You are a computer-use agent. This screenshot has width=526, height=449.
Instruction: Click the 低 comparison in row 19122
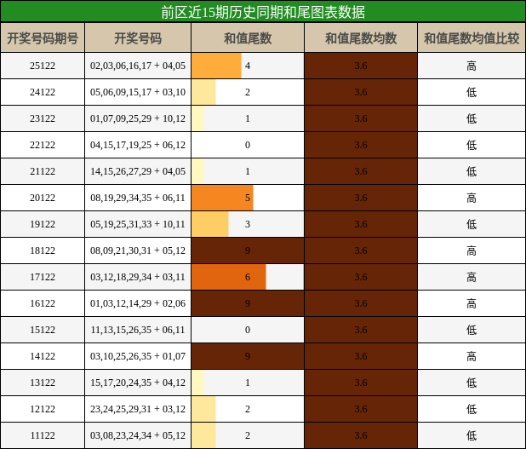pyautogui.click(x=472, y=224)
